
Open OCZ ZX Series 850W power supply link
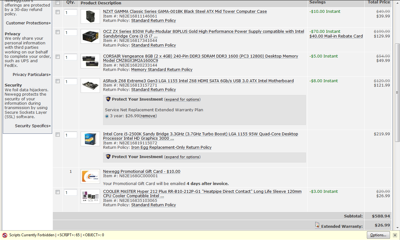point(203,34)
